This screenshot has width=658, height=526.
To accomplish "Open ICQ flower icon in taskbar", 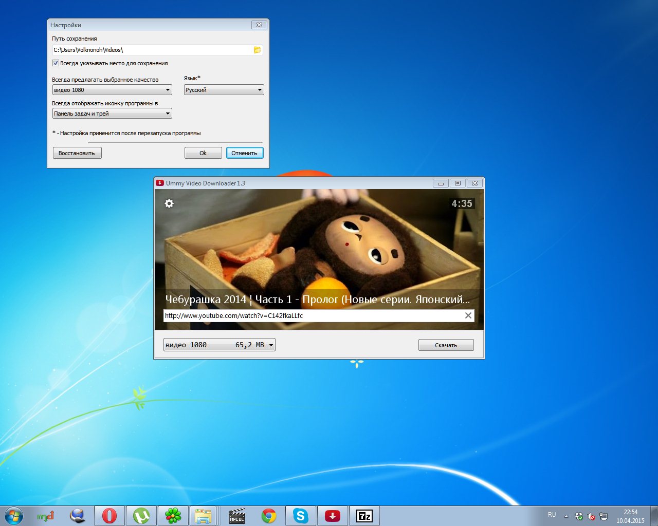I will tap(173, 516).
